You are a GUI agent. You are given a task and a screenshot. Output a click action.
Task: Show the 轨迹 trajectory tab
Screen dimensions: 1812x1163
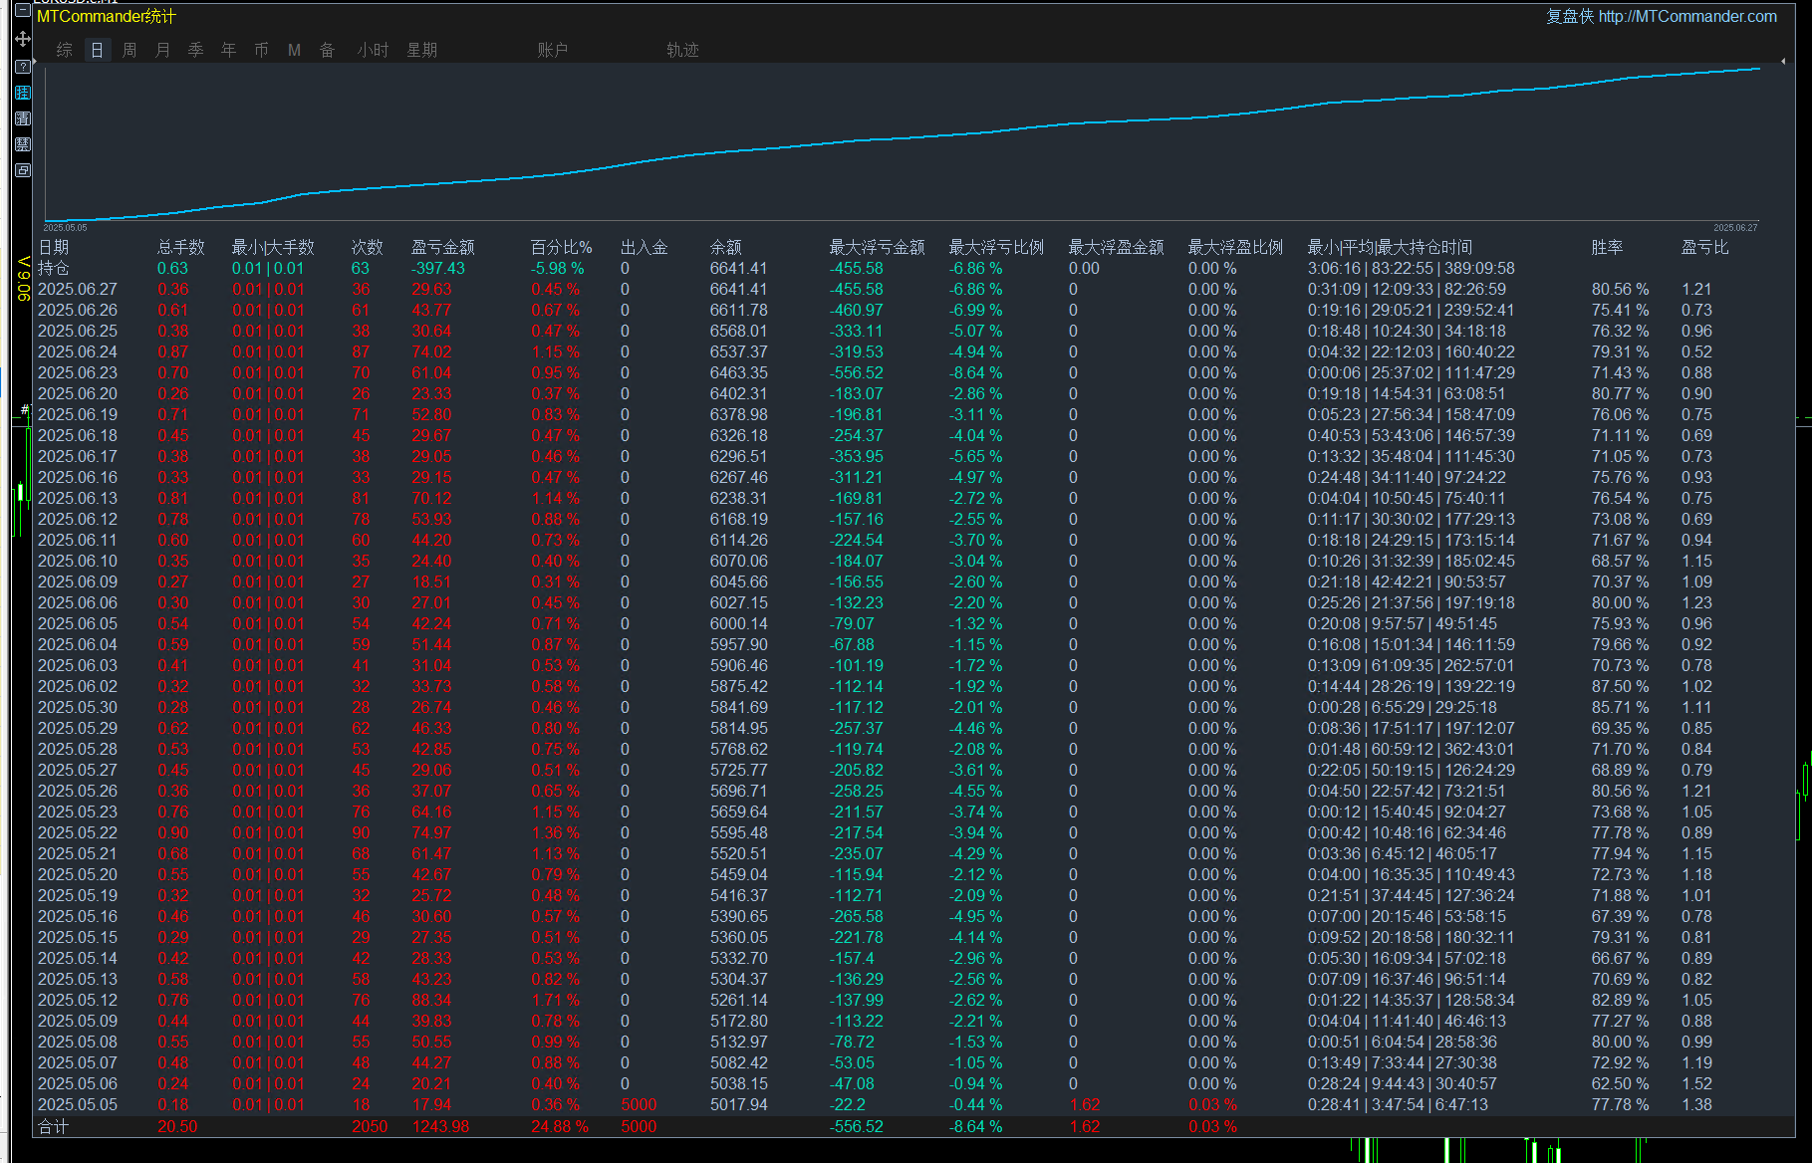tap(682, 50)
